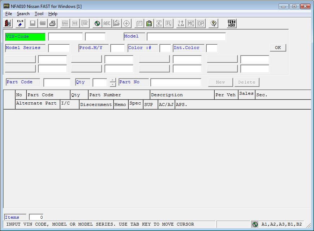Click the disc icon in status bar
This screenshot has height=231, width=314.
pyautogui.click(x=255, y=225)
